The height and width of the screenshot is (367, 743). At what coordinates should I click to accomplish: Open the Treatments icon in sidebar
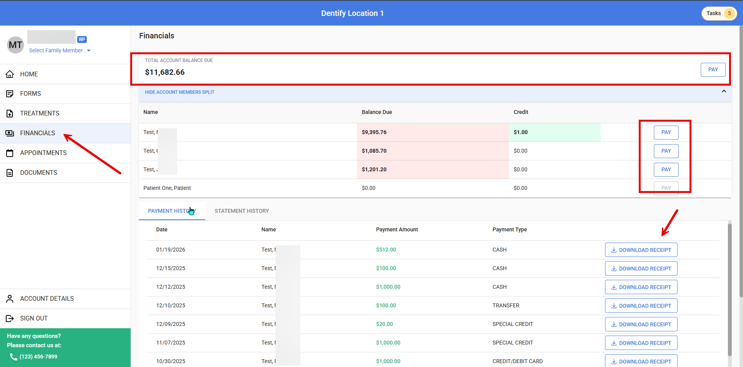pos(10,114)
